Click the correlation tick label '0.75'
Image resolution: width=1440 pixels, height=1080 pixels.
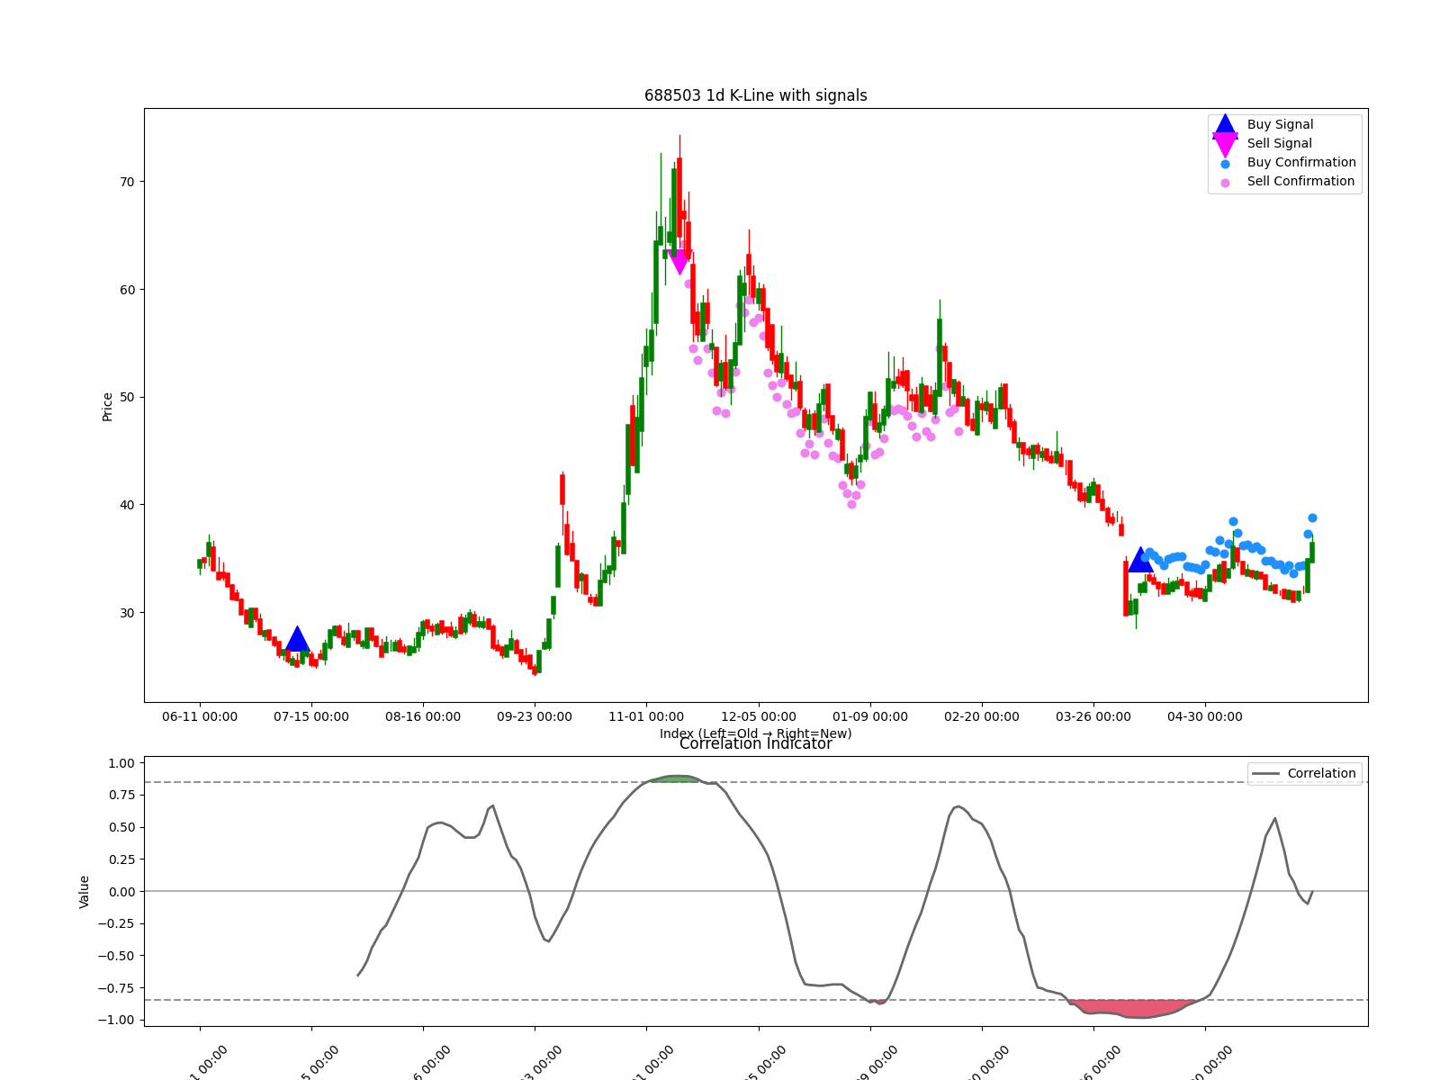pos(121,796)
